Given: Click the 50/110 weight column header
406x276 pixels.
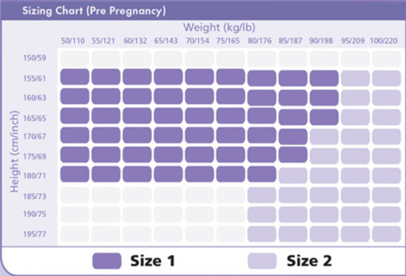Looking at the screenshot, I should 73,41.
